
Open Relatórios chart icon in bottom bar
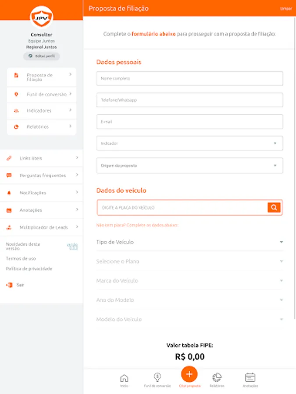click(x=217, y=378)
